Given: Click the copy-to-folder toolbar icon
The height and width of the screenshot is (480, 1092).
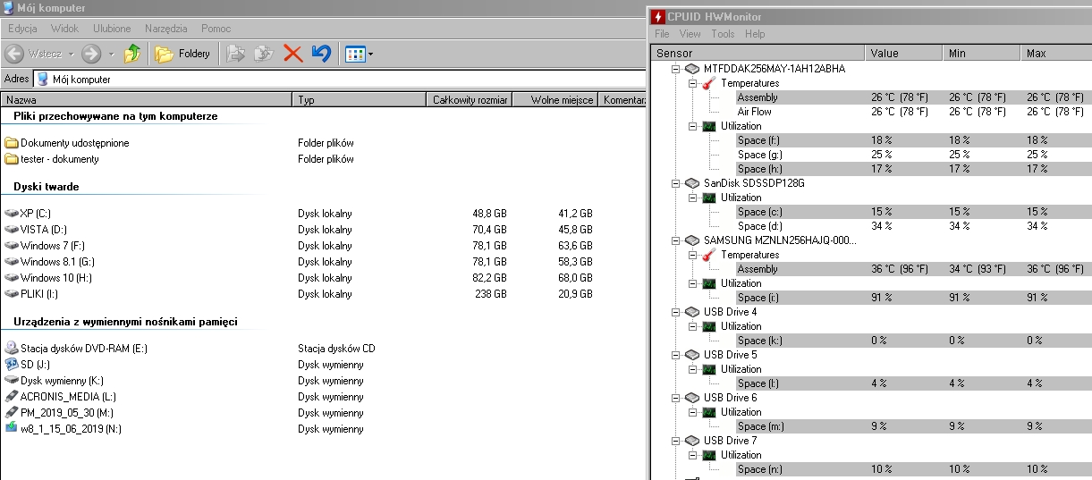Looking at the screenshot, I should coord(264,54).
